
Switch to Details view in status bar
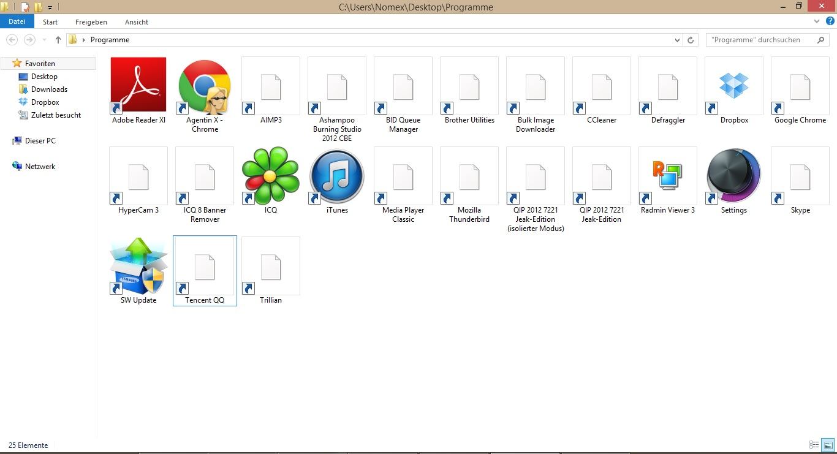point(814,445)
